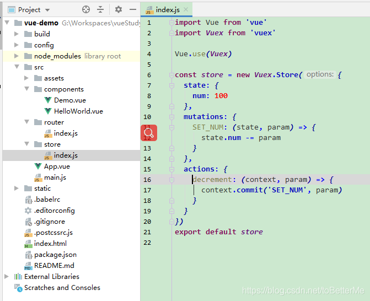Image resolution: width=370 pixels, height=301 pixels.
Task: Select HelloWorld.vue file in tree
Action: tap(78, 111)
